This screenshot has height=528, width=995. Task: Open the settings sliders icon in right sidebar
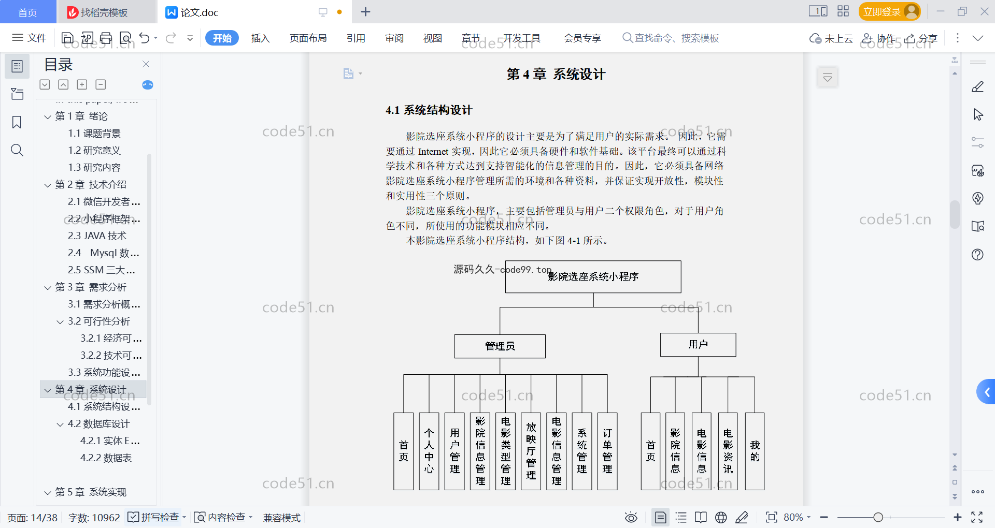[x=977, y=142]
